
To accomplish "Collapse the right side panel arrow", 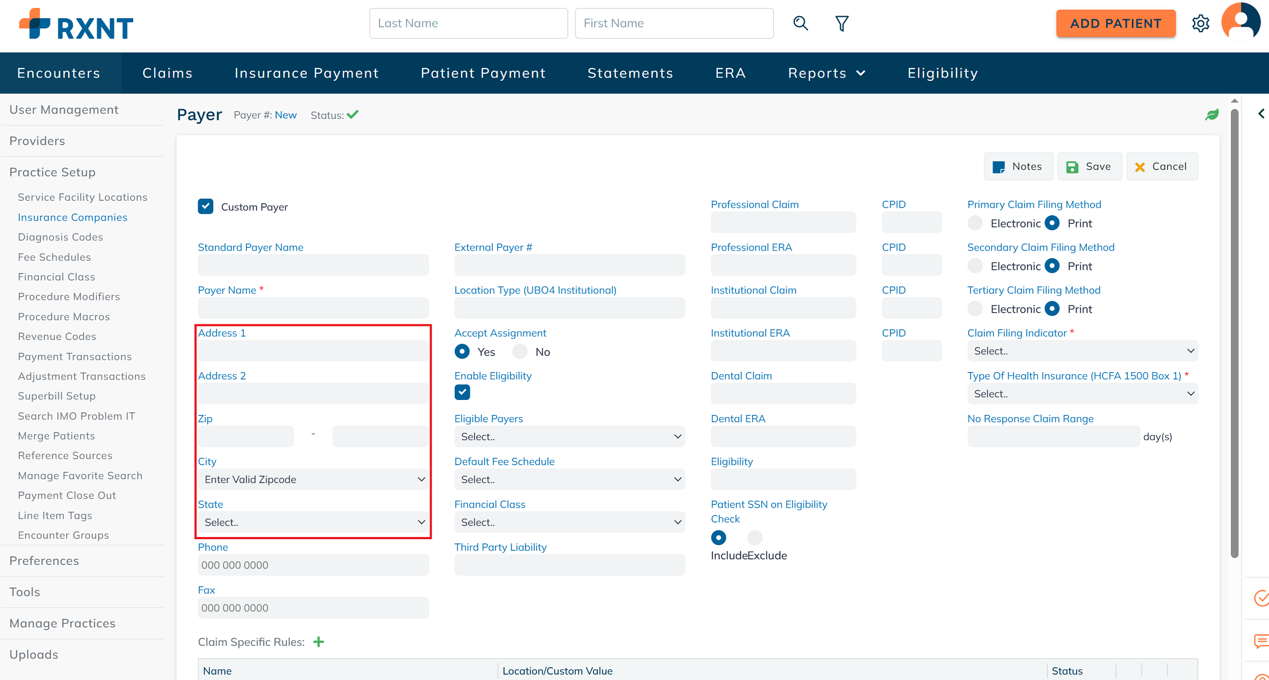I will point(1262,114).
